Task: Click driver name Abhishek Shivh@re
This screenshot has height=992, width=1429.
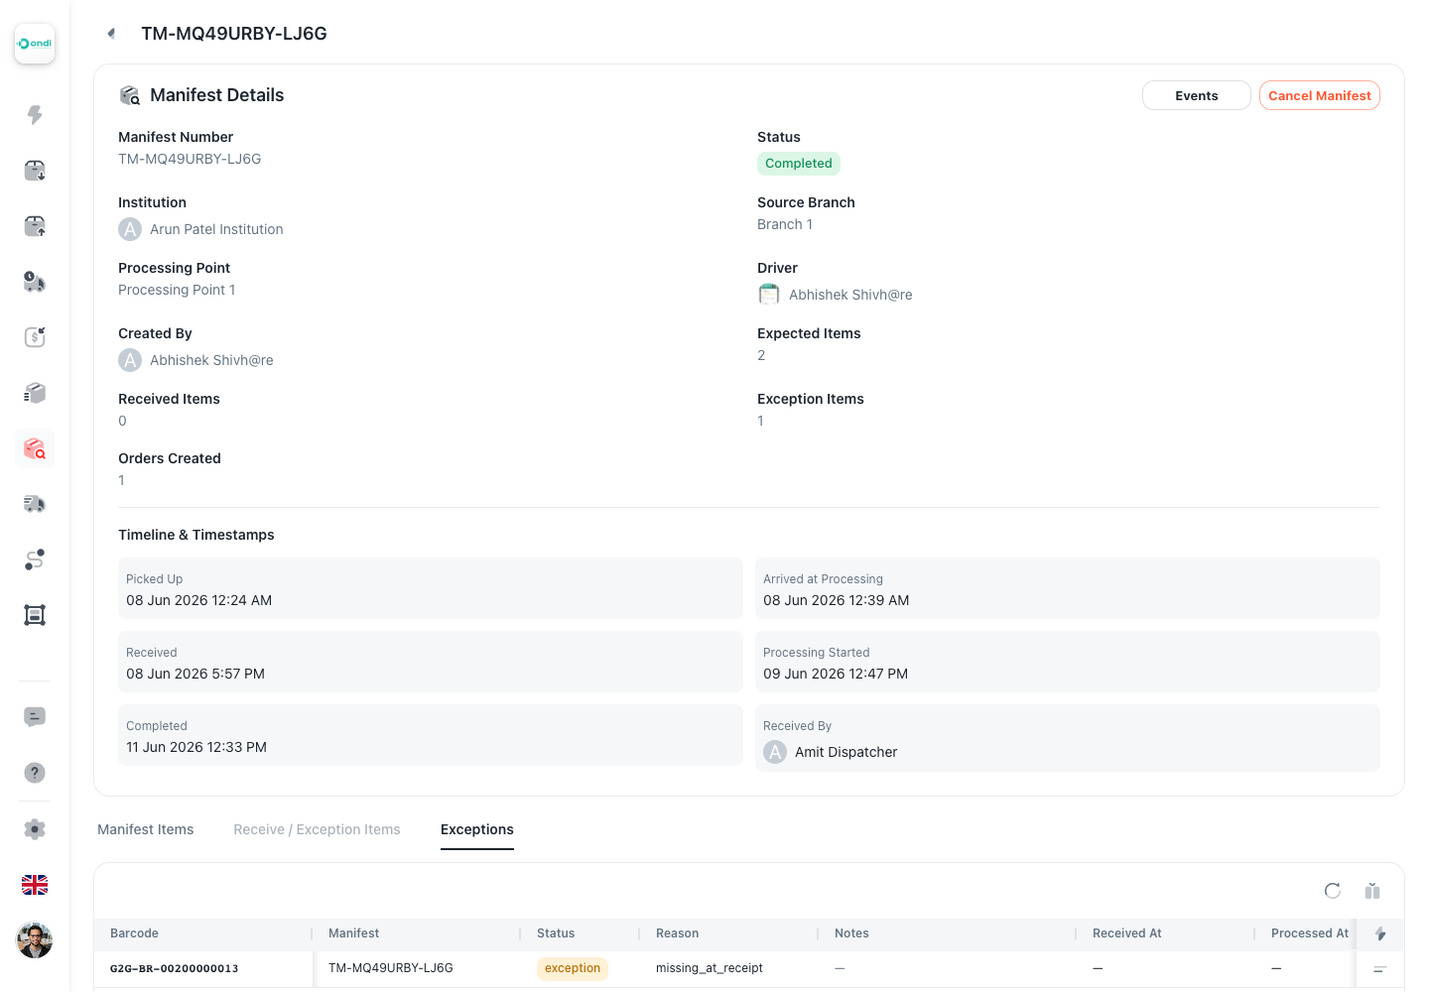Action: (x=850, y=295)
